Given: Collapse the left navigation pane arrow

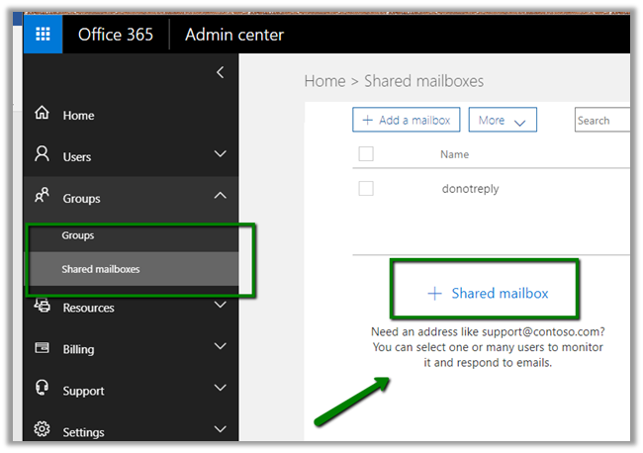Looking at the screenshot, I should [x=220, y=72].
